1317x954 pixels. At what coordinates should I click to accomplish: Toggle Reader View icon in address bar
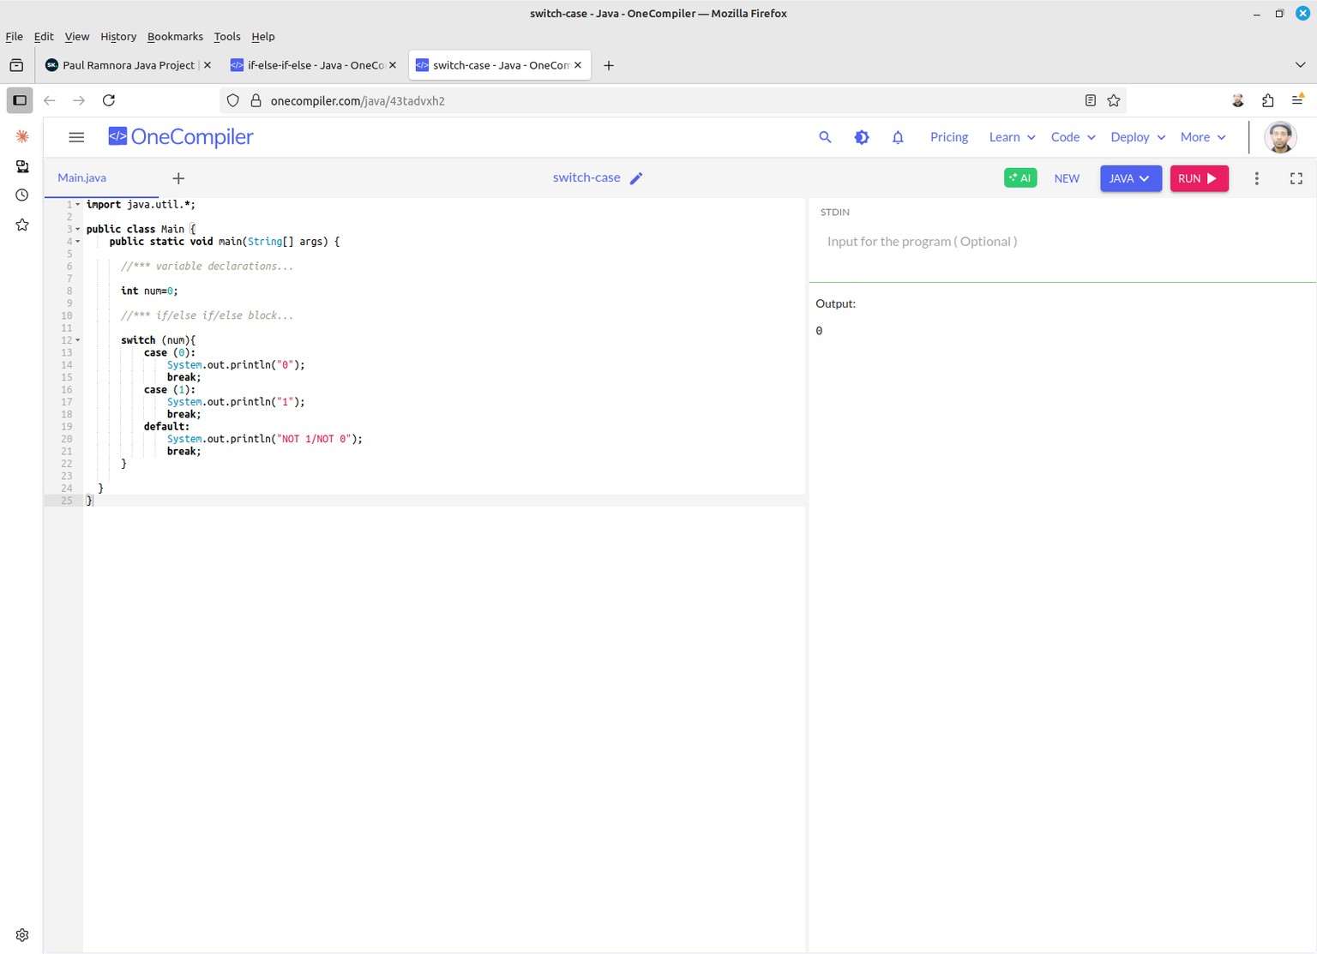coord(1091,100)
